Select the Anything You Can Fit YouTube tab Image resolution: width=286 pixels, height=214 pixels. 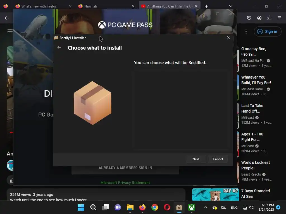[170, 6]
